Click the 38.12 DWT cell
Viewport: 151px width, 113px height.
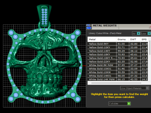(x=135, y=51)
